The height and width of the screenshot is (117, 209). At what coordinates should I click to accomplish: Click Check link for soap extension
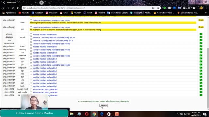[201, 20]
